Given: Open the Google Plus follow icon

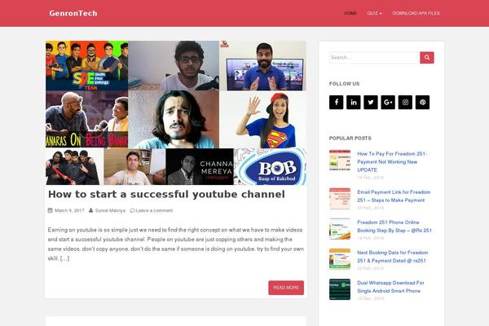Looking at the screenshot, I should tap(388, 103).
